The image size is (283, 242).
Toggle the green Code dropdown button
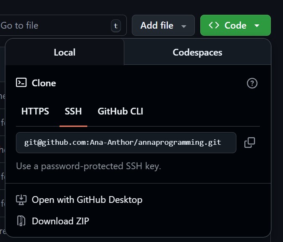point(236,25)
